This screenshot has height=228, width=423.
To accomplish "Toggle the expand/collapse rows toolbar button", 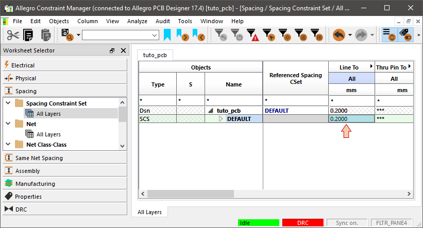I will (390, 35).
